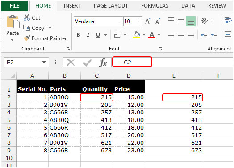Click the Cut scissors icon

coord(27,17)
